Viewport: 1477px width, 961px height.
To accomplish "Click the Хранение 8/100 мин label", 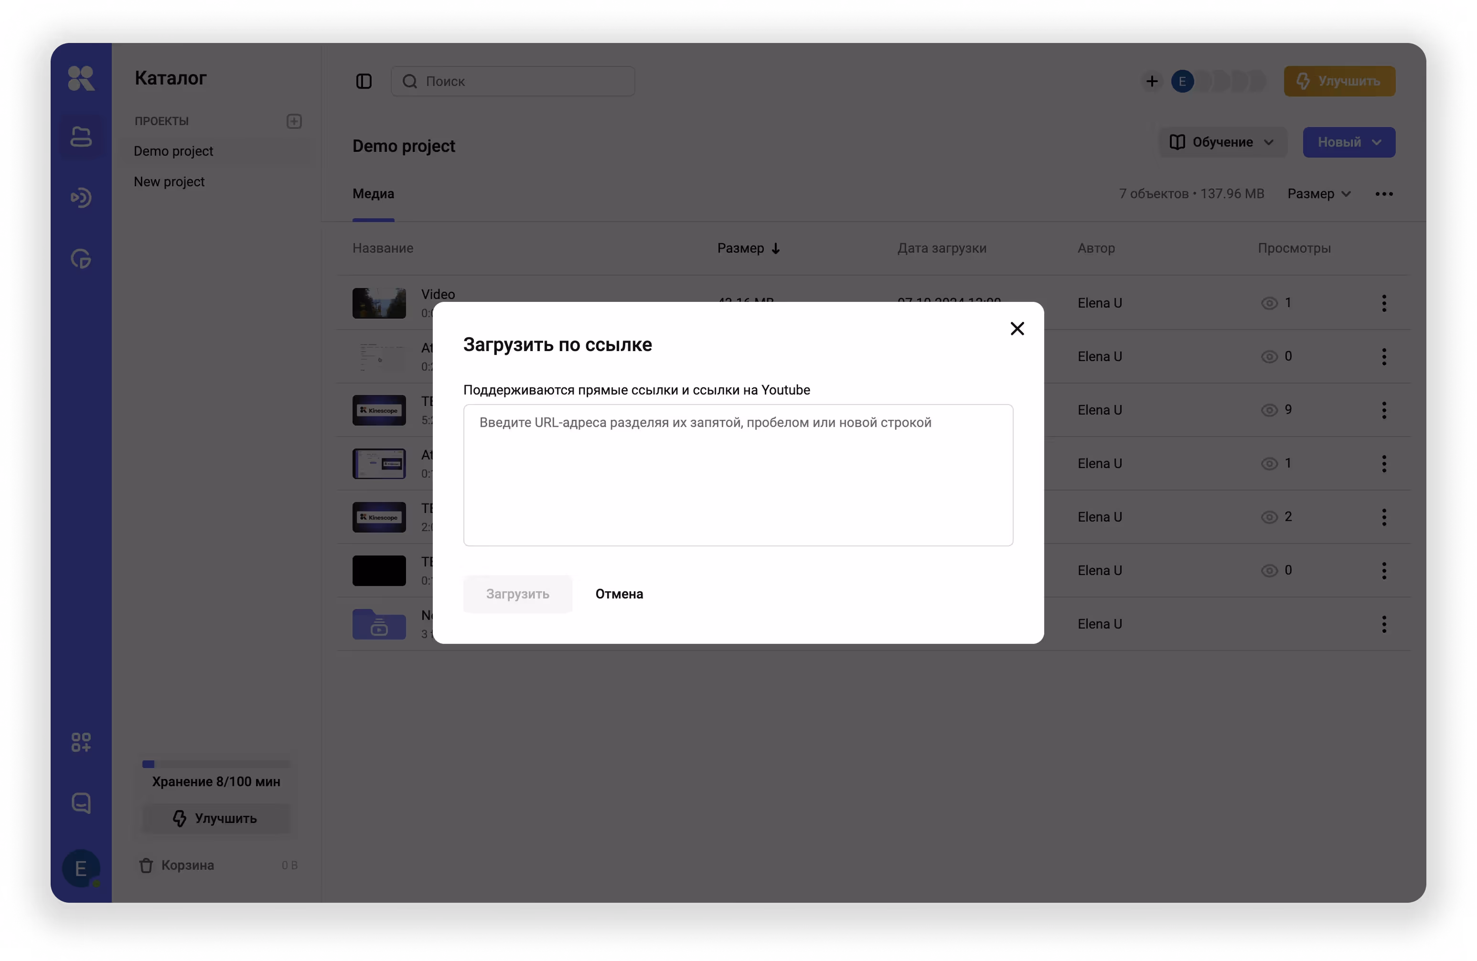I will (216, 782).
